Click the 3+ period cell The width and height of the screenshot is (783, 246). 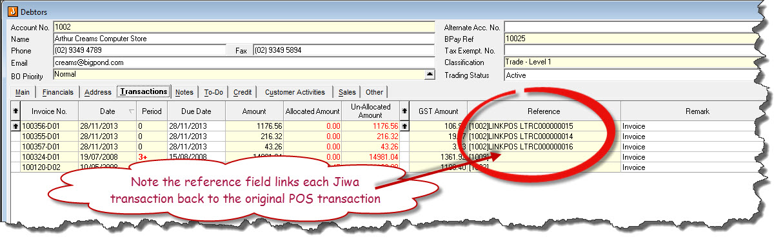[152, 157]
